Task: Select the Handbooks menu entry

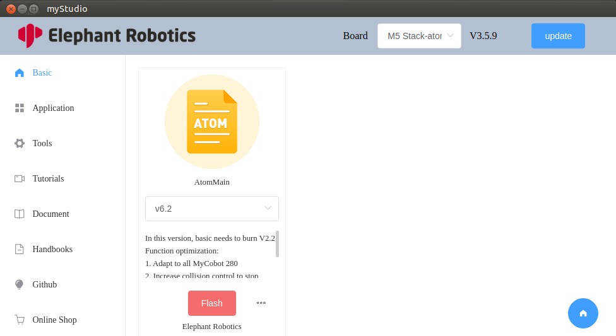Action: coord(52,249)
